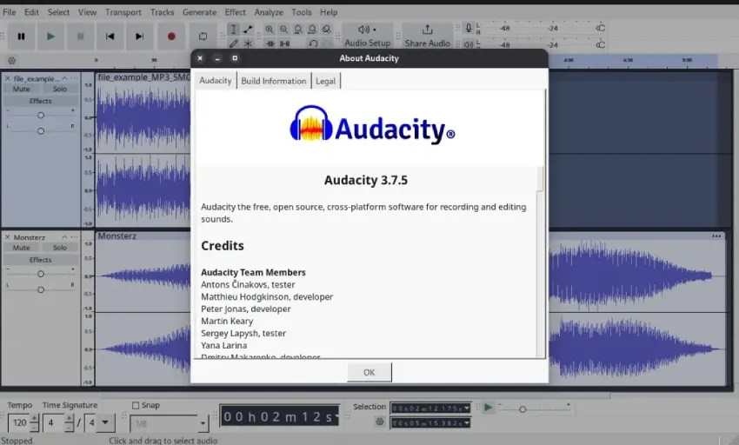Click Fit selection to width zoom icon
Image resolution: width=739 pixels, height=445 pixels.
[298, 30]
